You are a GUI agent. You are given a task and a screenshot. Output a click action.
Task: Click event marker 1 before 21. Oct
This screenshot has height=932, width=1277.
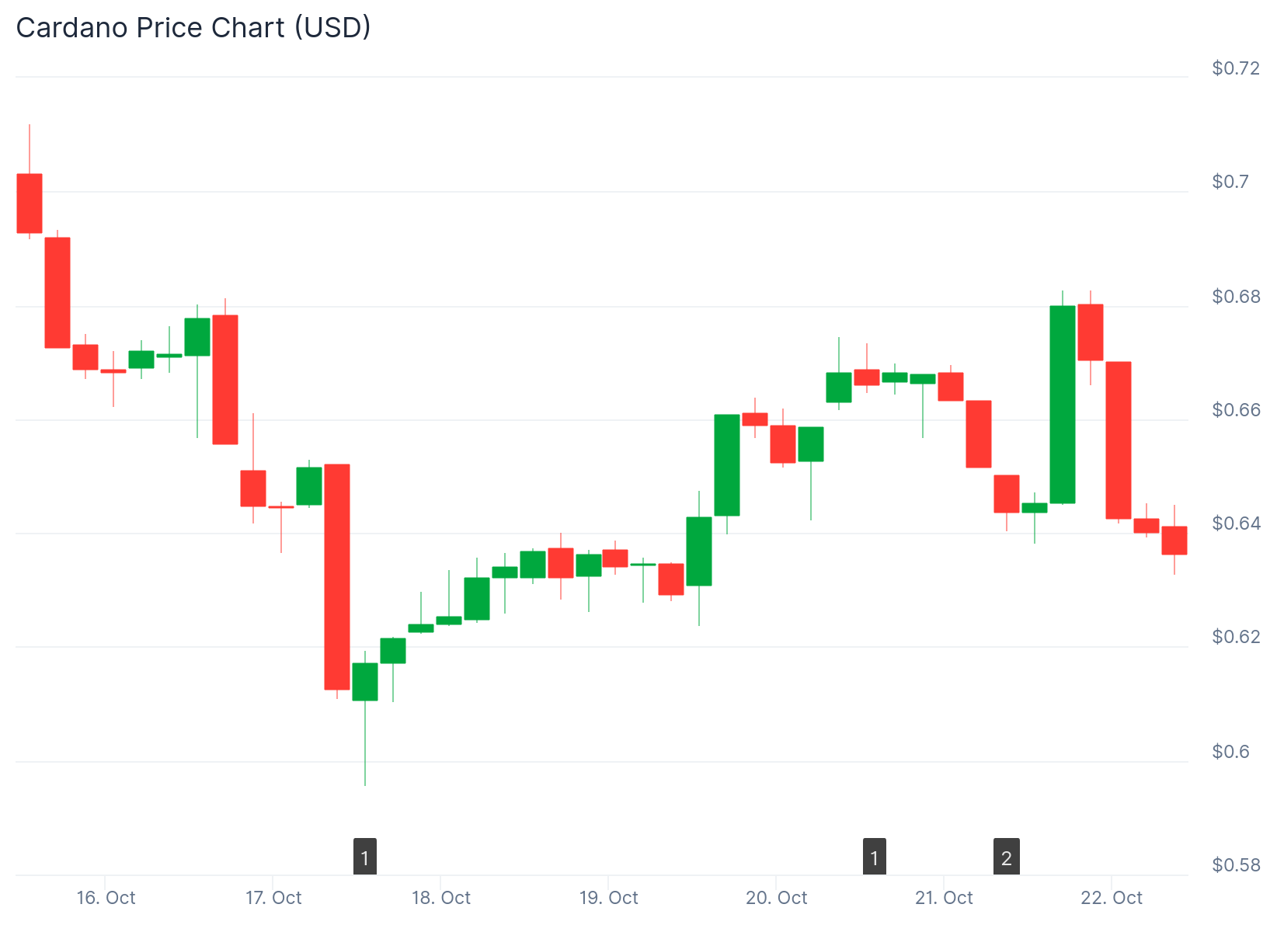[x=875, y=857]
